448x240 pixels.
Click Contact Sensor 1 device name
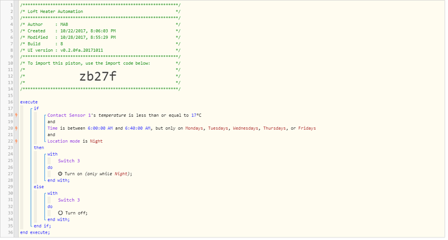[x=69, y=115]
